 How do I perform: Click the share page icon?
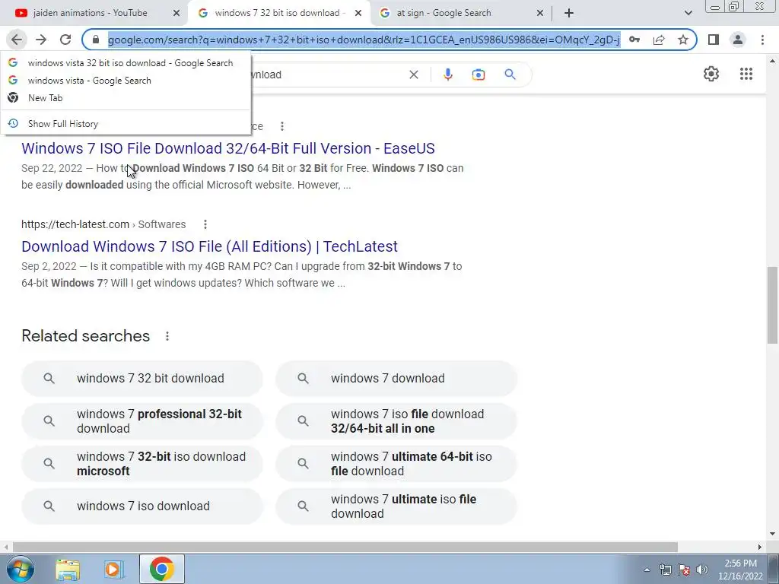pos(659,40)
